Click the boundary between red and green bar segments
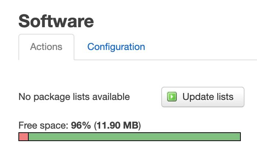 28,137
